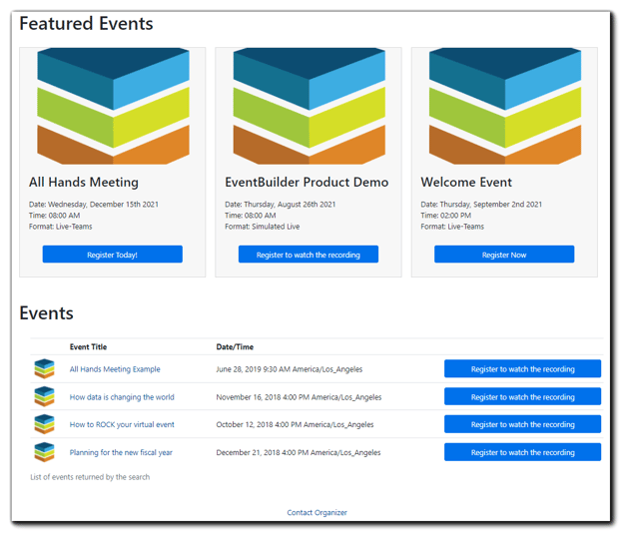Click Time: 08:00 AM on EventBuilder Product Demo card
This screenshot has height=542, width=631.
coord(251,216)
